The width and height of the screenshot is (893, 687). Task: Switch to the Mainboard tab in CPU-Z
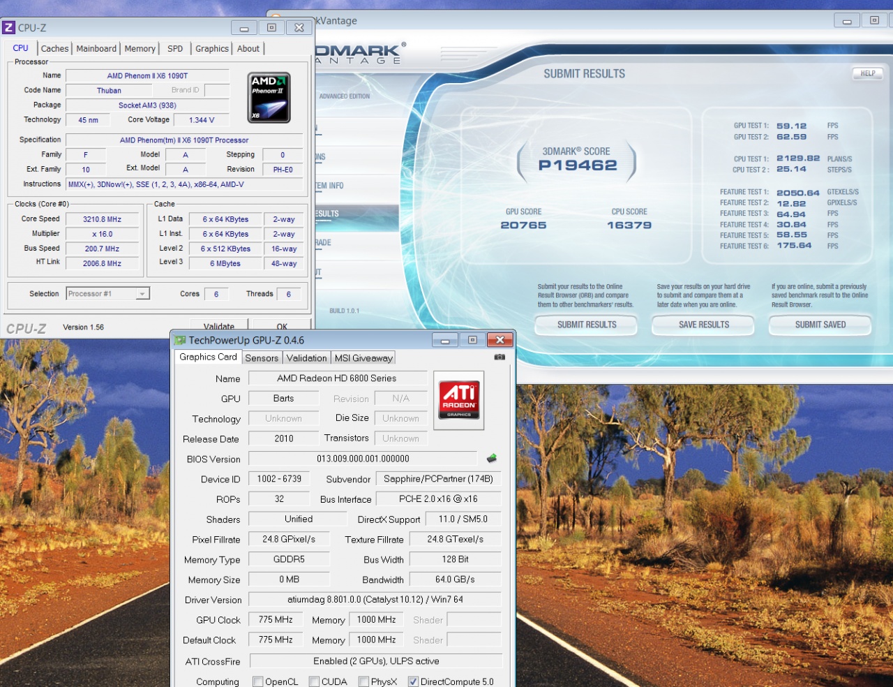click(x=96, y=49)
